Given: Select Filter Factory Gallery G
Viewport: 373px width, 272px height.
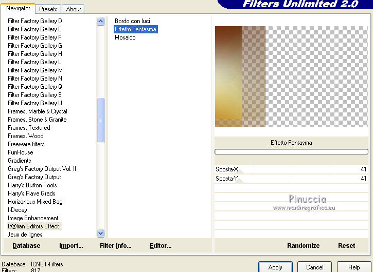Looking at the screenshot, I should point(35,46).
